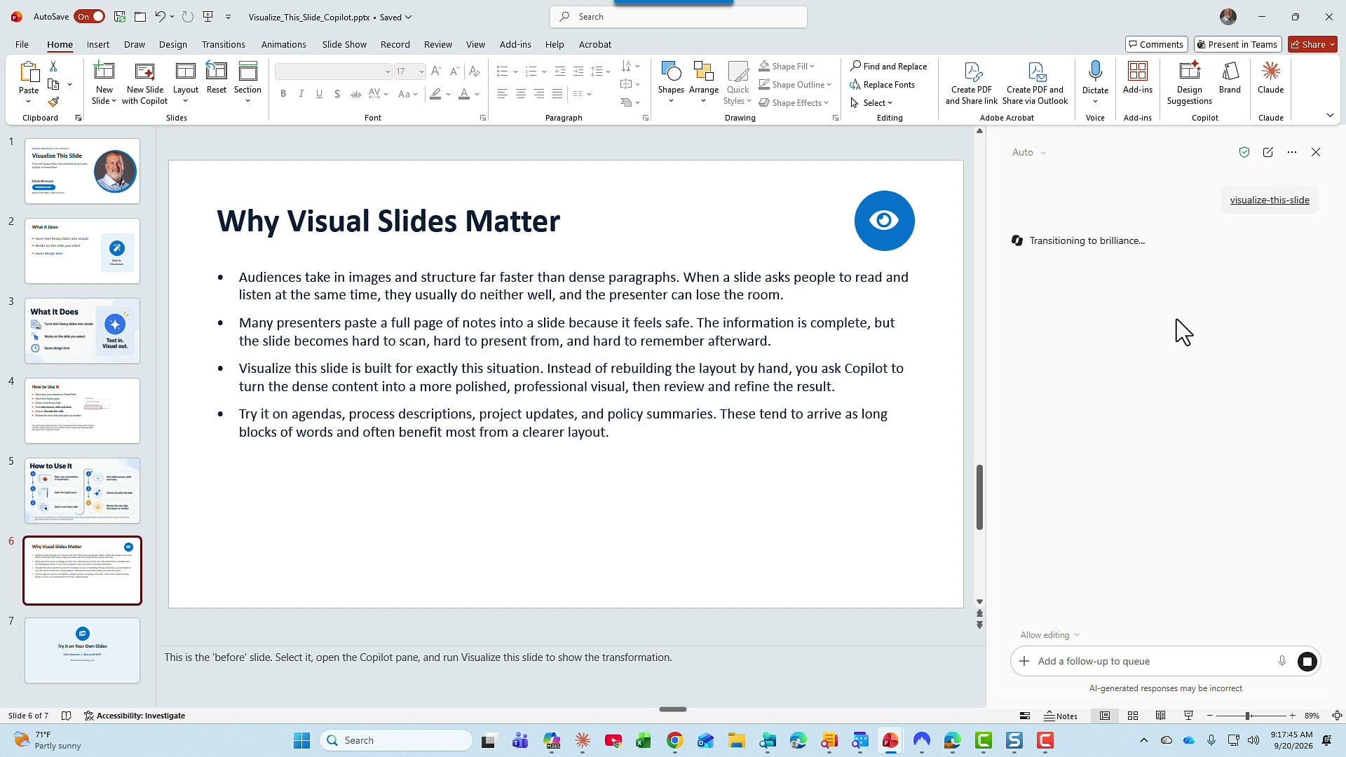1346x757 pixels.
Task: Open the Slide Show tab
Action: [344, 44]
